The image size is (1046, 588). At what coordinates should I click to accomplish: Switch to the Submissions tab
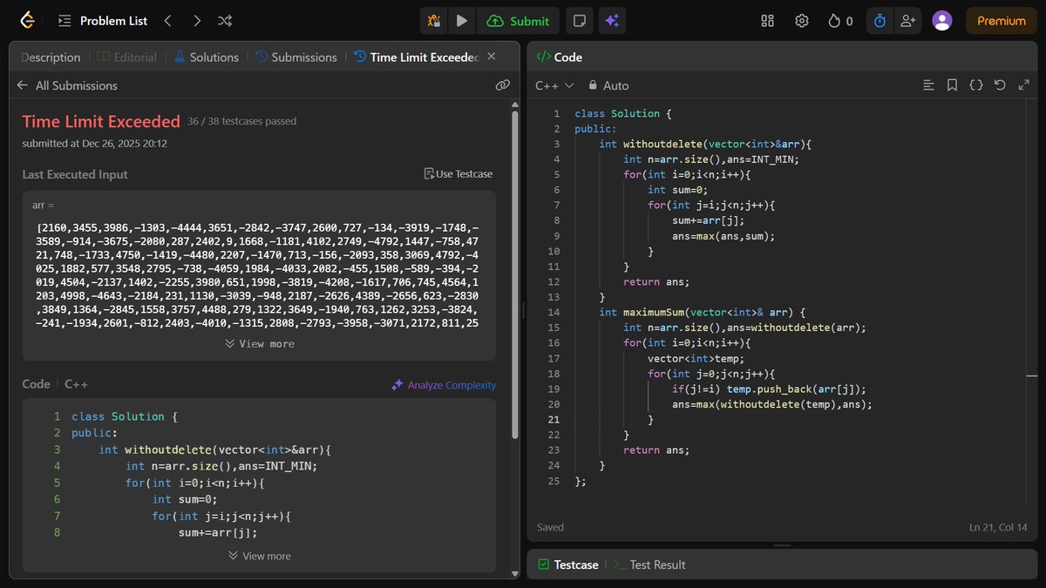pos(295,57)
